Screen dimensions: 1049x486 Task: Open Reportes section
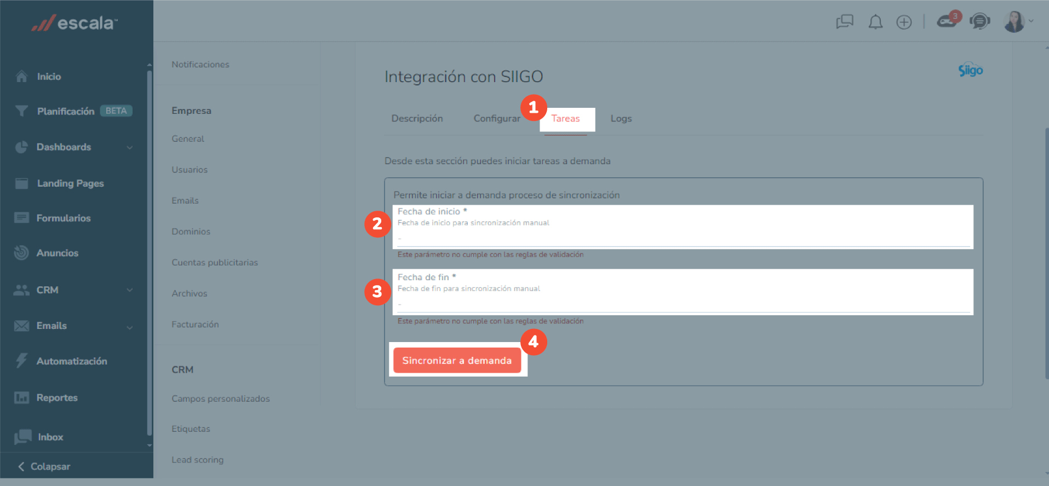57,397
